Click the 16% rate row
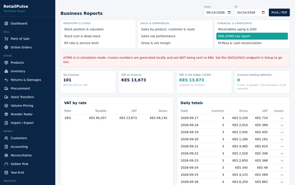Viewport: 295px width, 185px height. point(117,118)
